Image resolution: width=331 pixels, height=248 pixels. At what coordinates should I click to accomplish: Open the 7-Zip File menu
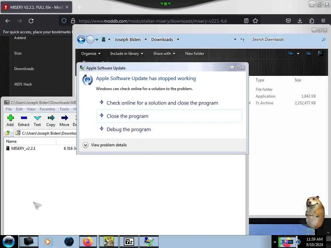9,109
